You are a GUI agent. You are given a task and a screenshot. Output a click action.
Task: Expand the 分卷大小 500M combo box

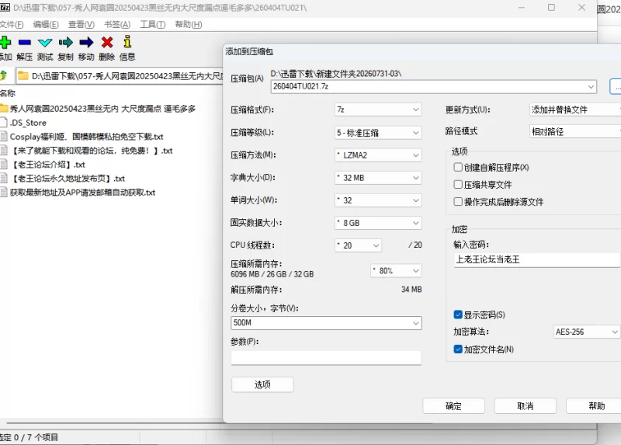click(326, 322)
